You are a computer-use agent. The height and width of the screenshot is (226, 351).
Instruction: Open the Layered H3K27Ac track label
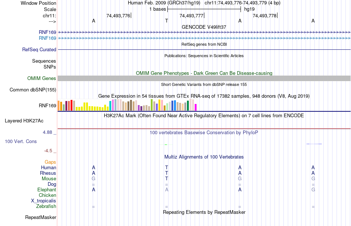(x=24, y=121)
